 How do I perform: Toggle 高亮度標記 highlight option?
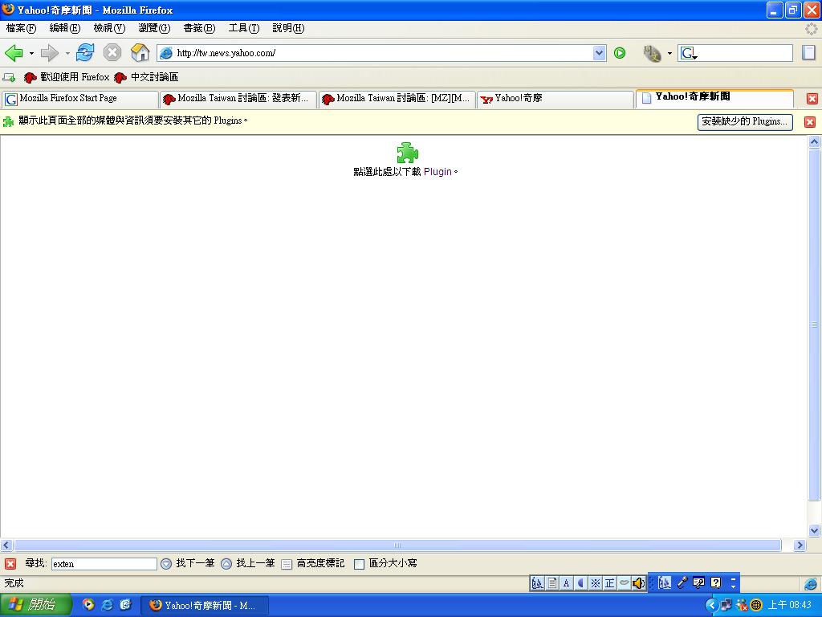(287, 564)
